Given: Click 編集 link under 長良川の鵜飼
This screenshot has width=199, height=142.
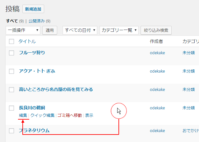Looking at the screenshot, I should pos(23,115).
